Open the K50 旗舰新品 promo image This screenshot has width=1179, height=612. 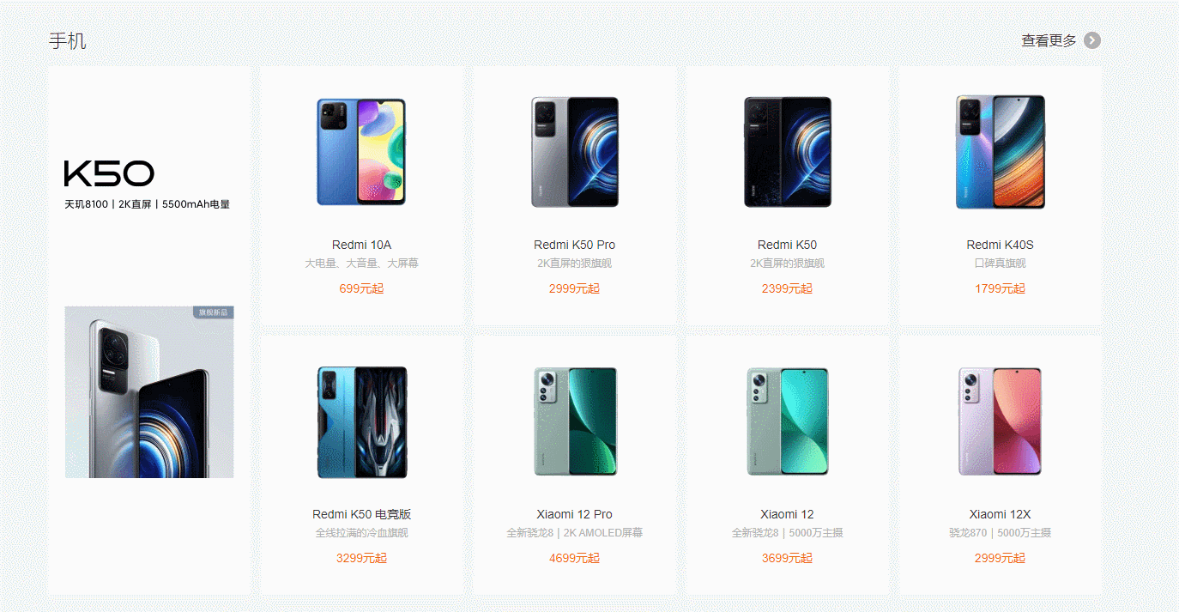coord(149,392)
